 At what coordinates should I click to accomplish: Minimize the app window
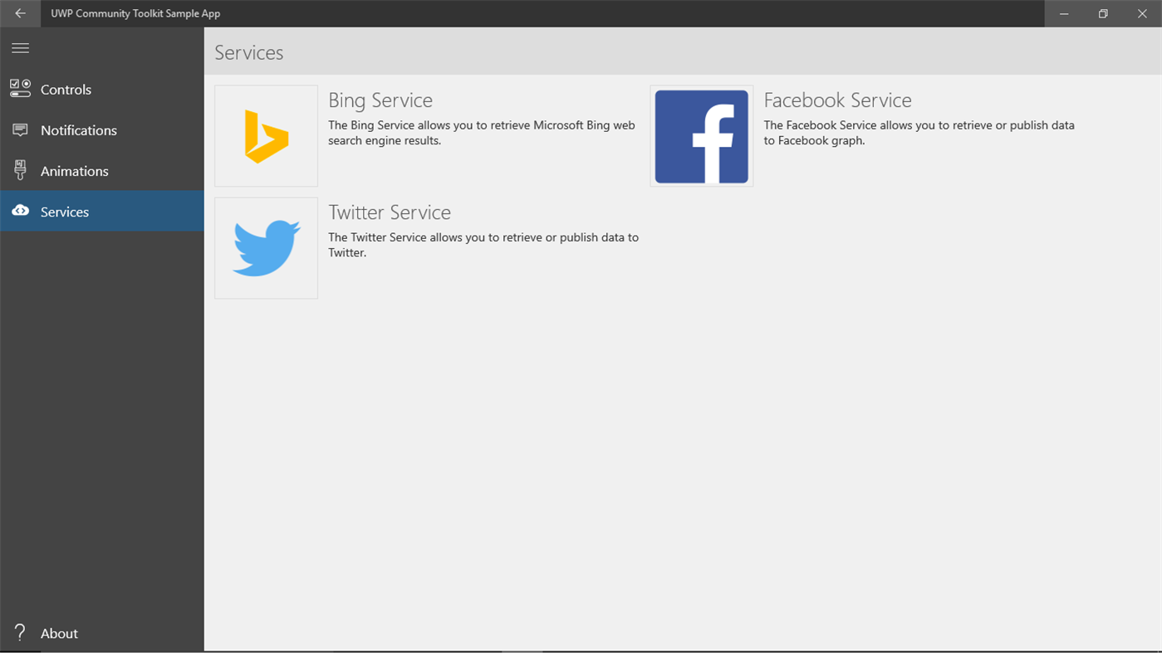point(1064,13)
